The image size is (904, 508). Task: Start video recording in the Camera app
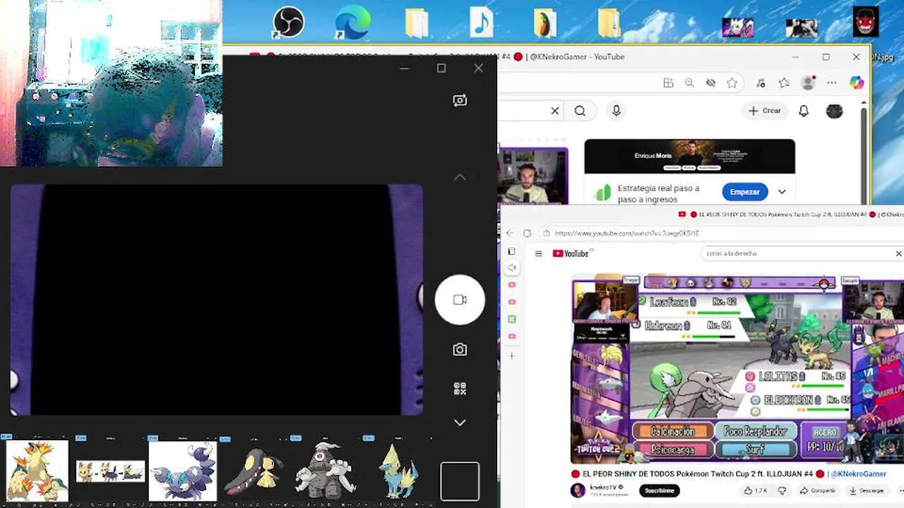pyautogui.click(x=460, y=300)
